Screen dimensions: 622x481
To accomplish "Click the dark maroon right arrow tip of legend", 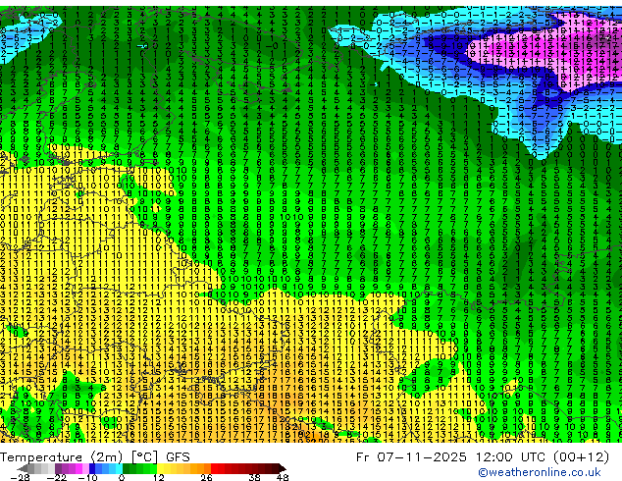I will point(283,469).
